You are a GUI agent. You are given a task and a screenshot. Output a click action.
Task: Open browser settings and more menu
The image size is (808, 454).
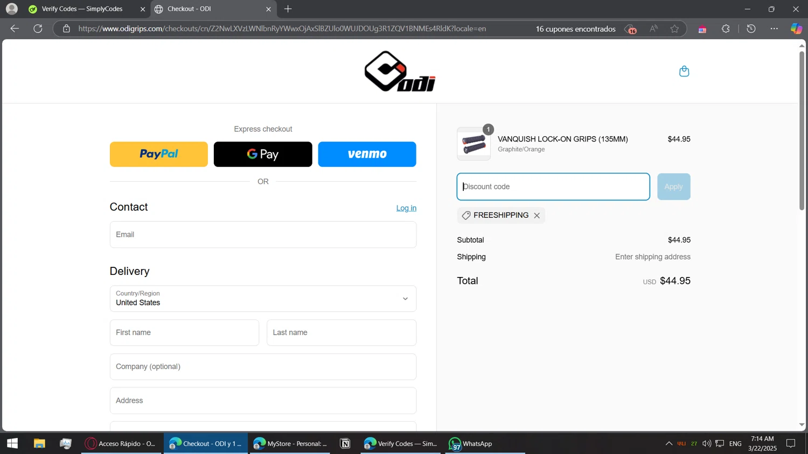pos(774,29)
